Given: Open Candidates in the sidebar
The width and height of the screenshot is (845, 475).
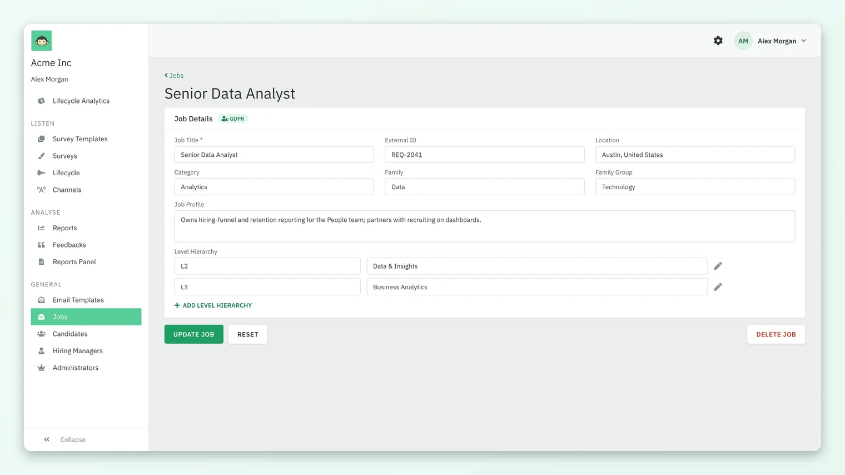Looking at the screenshot, I should (x=86, y=334).
